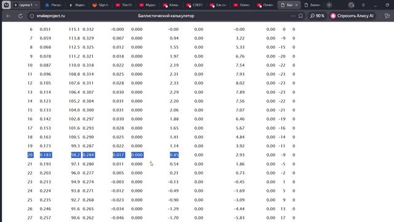This screenshot has width=394, height=222.
Task: Click the Спросить Алису AI button
Action: pos(352,16)
